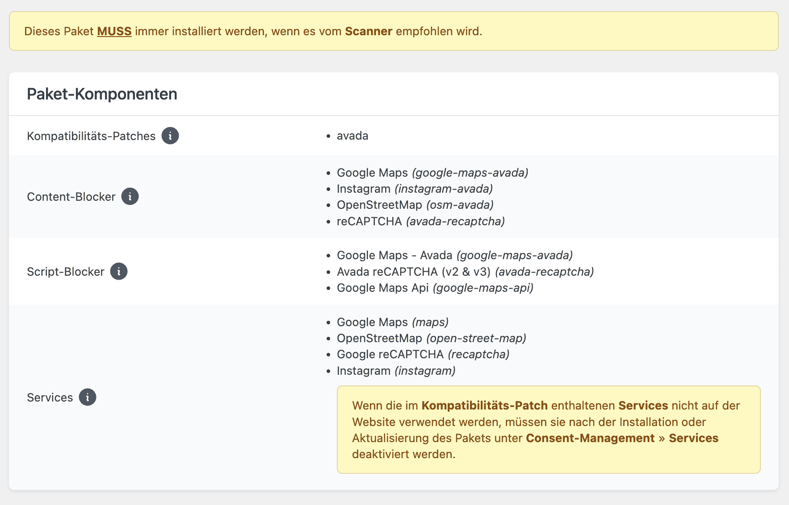Click the Paket-Komponenten heading

coord(102,94)
